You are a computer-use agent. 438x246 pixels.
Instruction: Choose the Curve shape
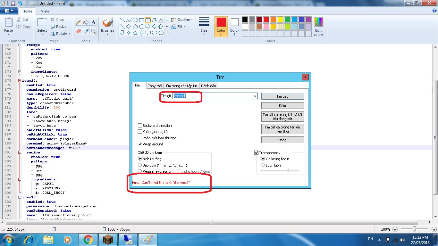[129, 20]
